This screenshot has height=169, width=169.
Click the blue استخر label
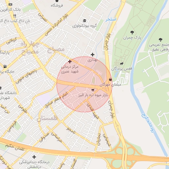111,19
